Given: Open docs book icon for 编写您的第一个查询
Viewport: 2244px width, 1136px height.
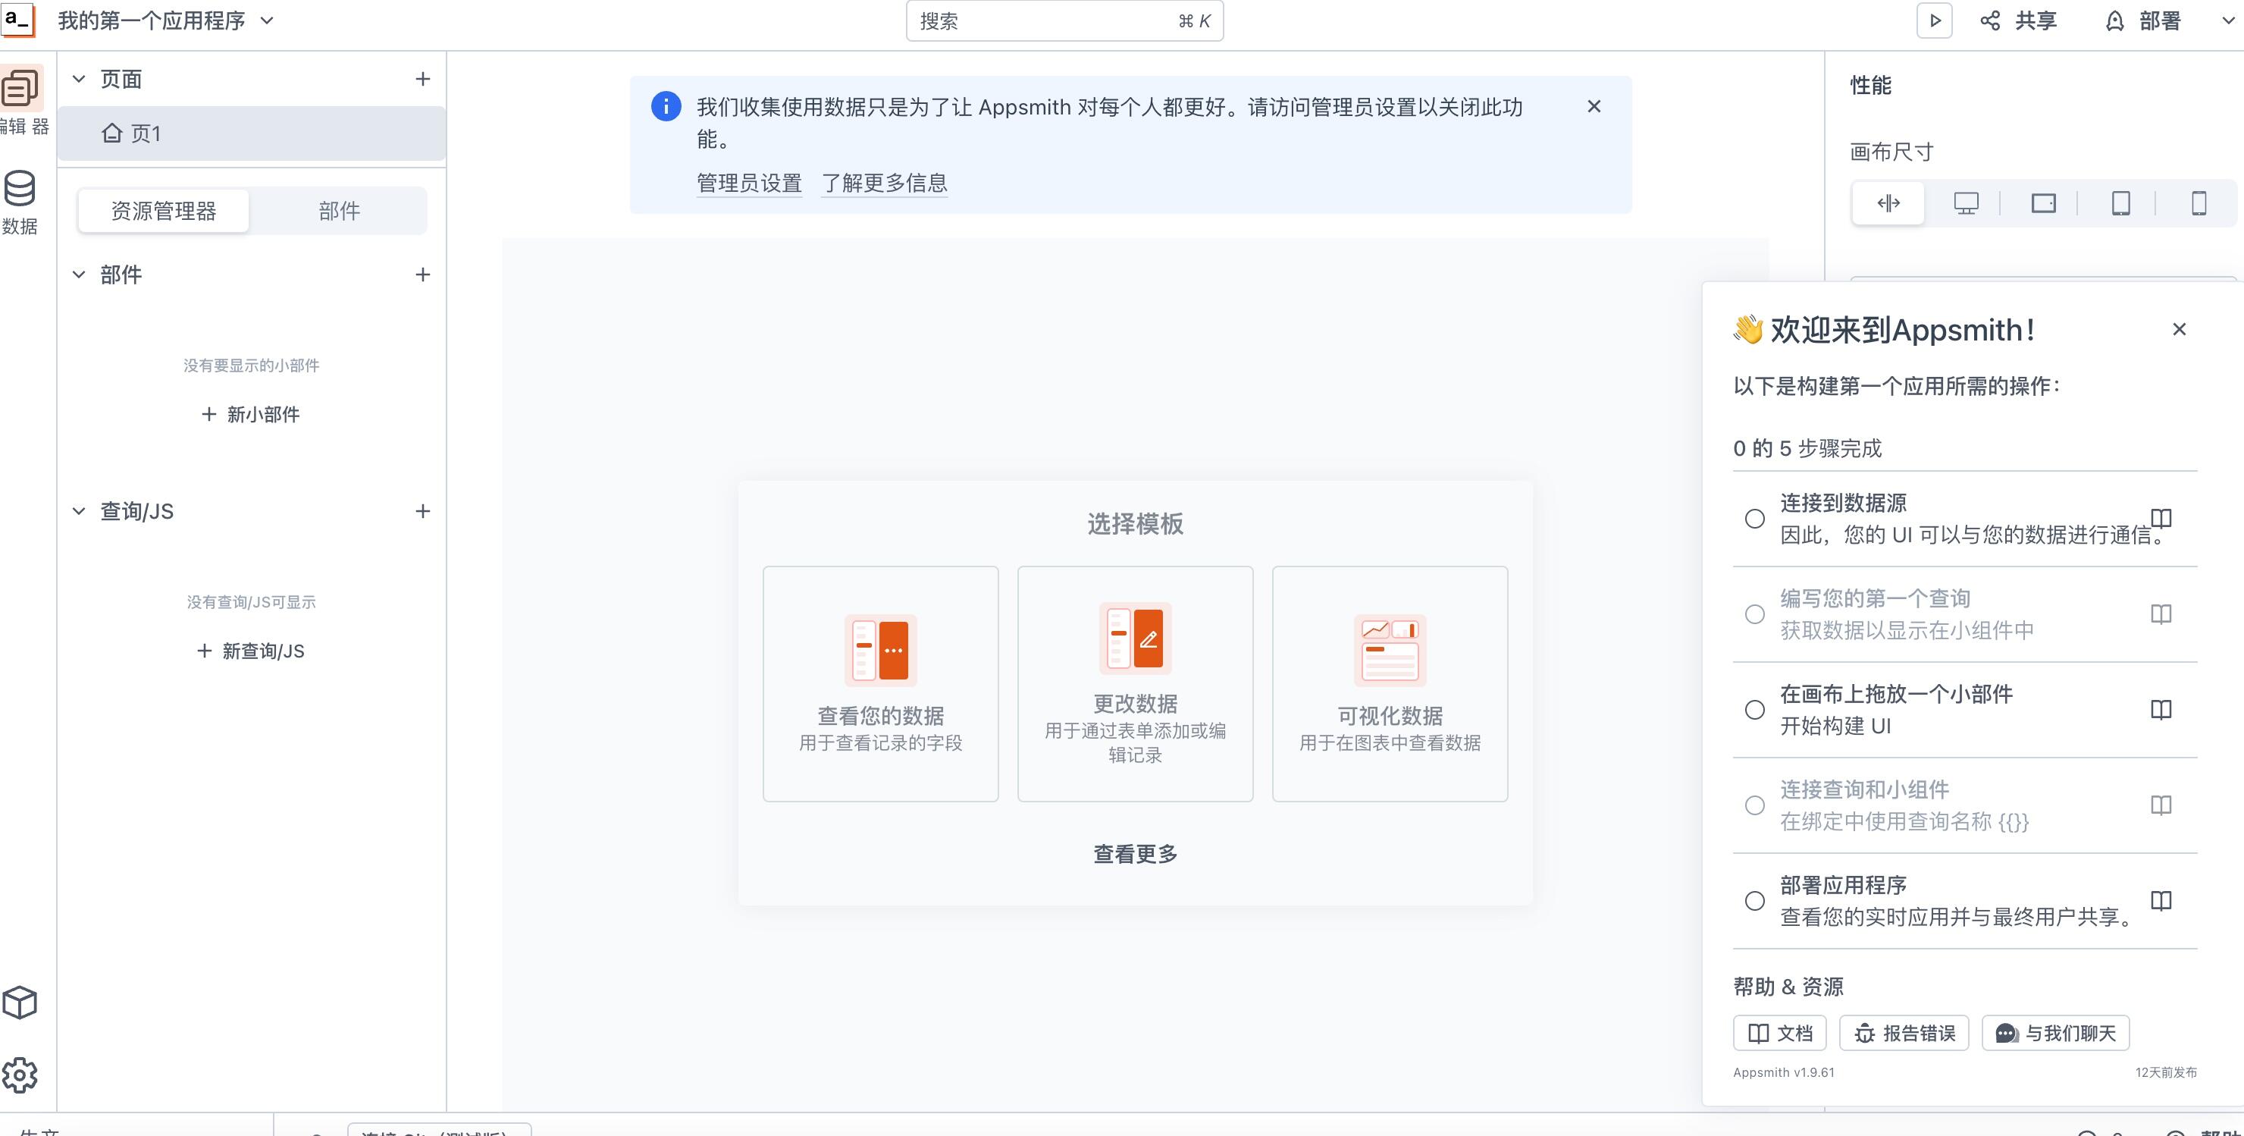Looking at the screenshot, I should click(x=2161, y=614).
